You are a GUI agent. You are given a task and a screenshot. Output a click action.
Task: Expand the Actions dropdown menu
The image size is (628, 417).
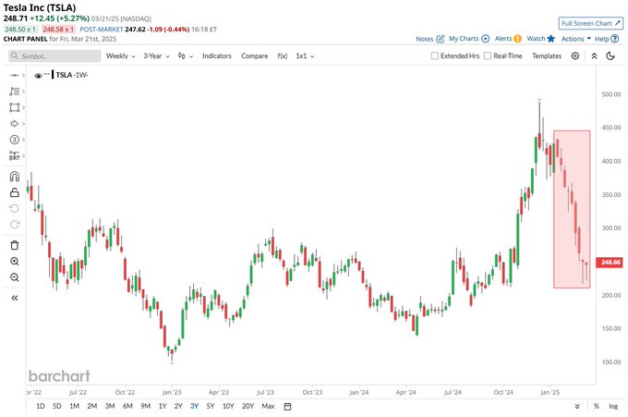pos(576,39)
